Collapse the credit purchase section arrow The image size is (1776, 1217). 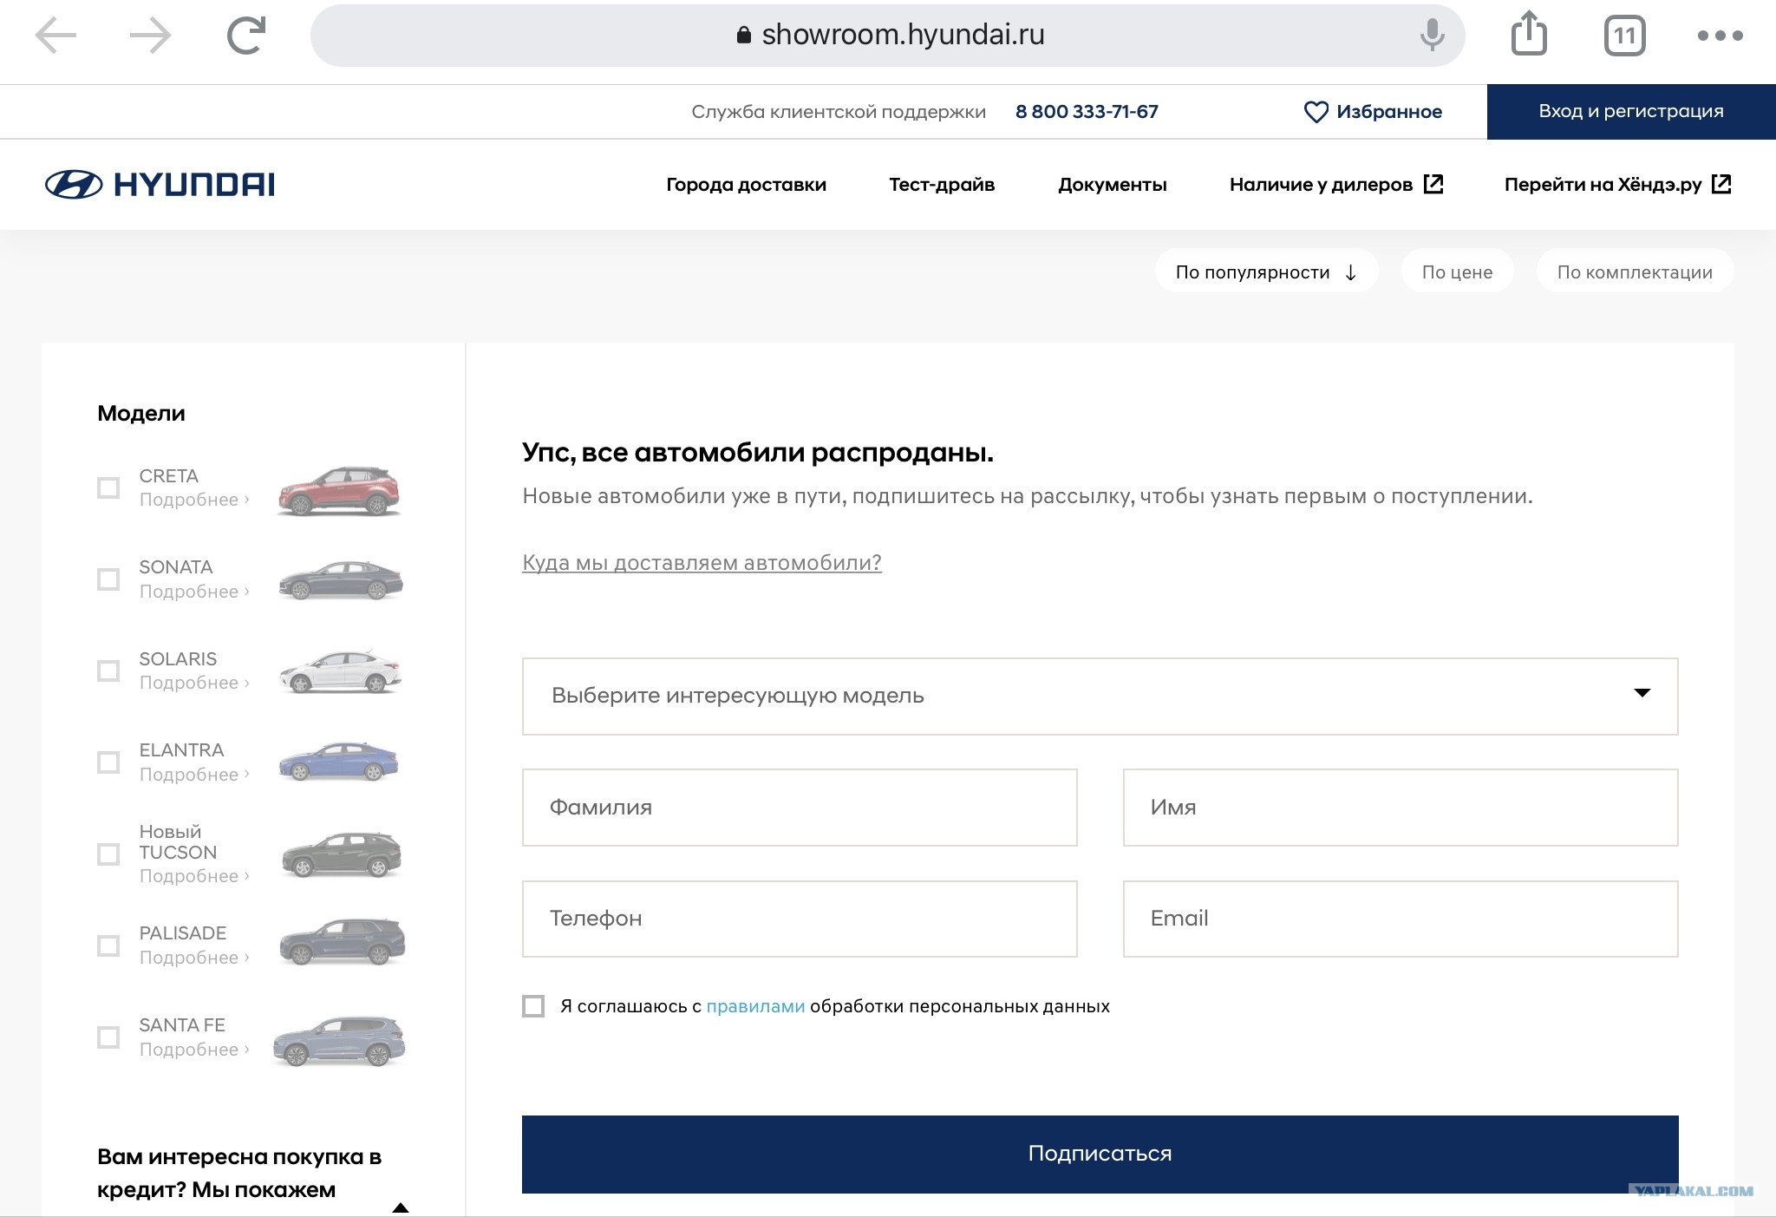[x=401, y=1207]
